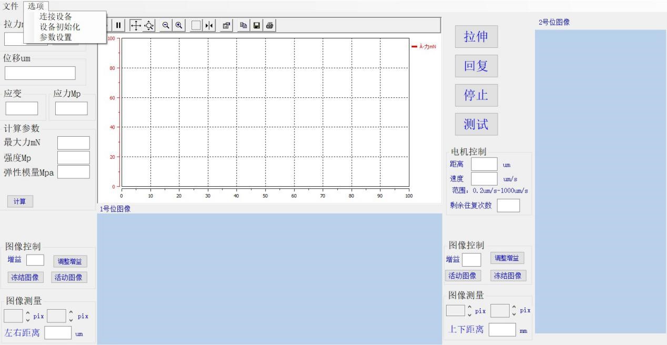Decrease first pix spinner above 左右距离
Image resolution: width=667 pixels, height=345 pixels.
28,320
